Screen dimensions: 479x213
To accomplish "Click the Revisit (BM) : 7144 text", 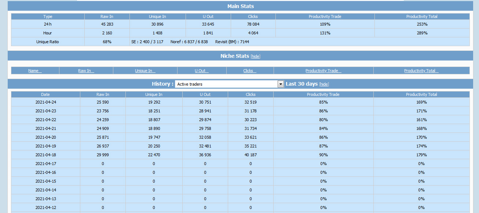I will coord(232,42).
